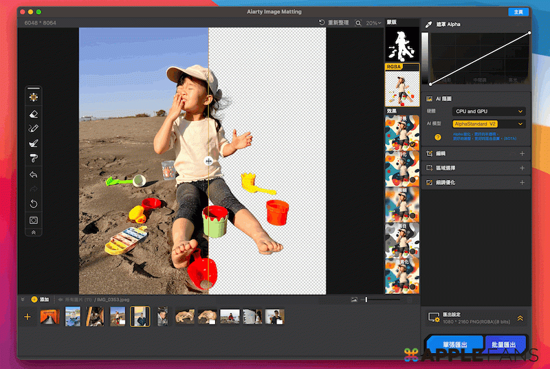Click the 單張匯出 export button
This screenshot has height=369, width=550.
click(x=454, y=344)
